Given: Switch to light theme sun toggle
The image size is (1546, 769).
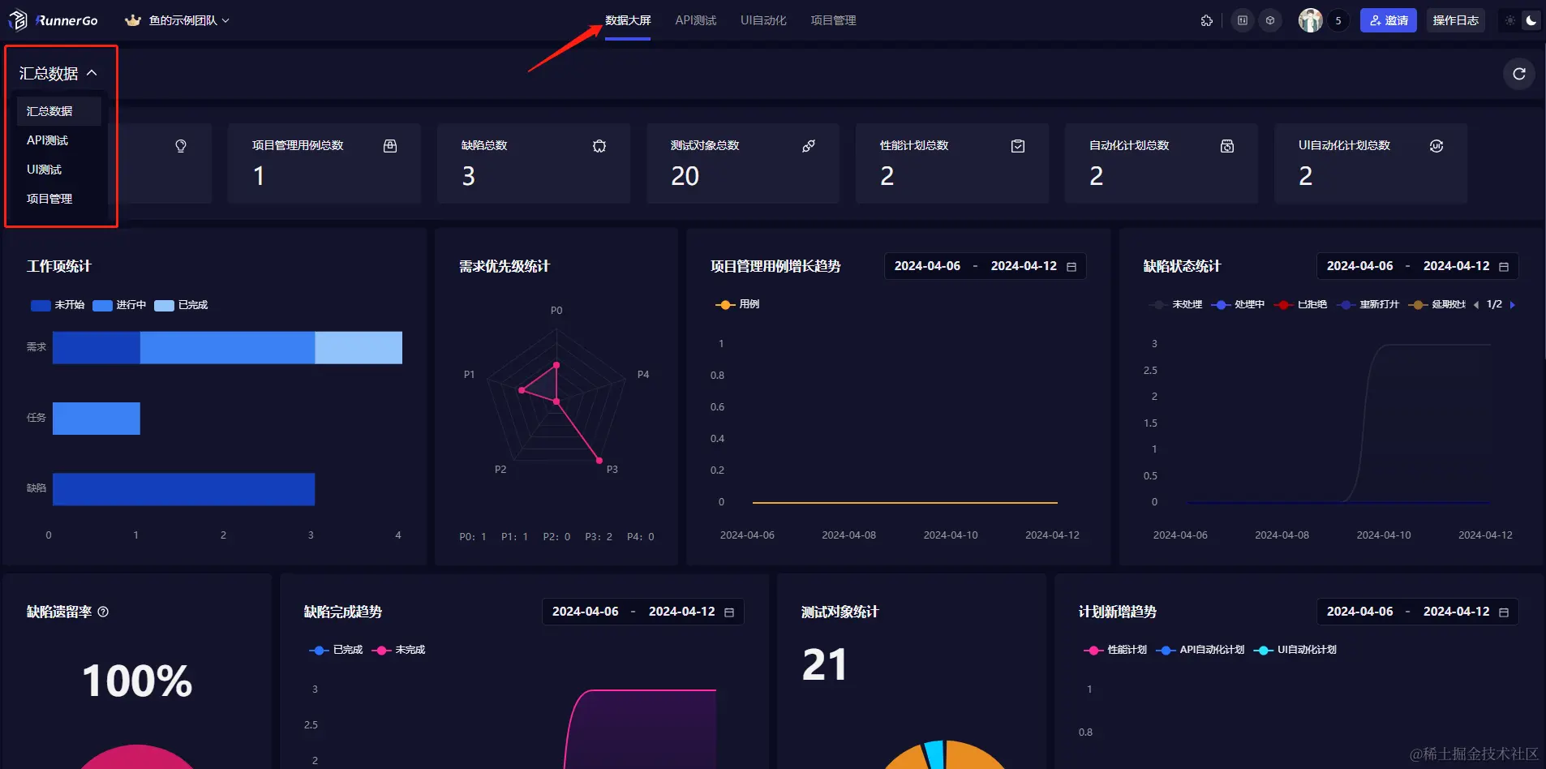Looking at the screenshot, I should (1510, 20).
